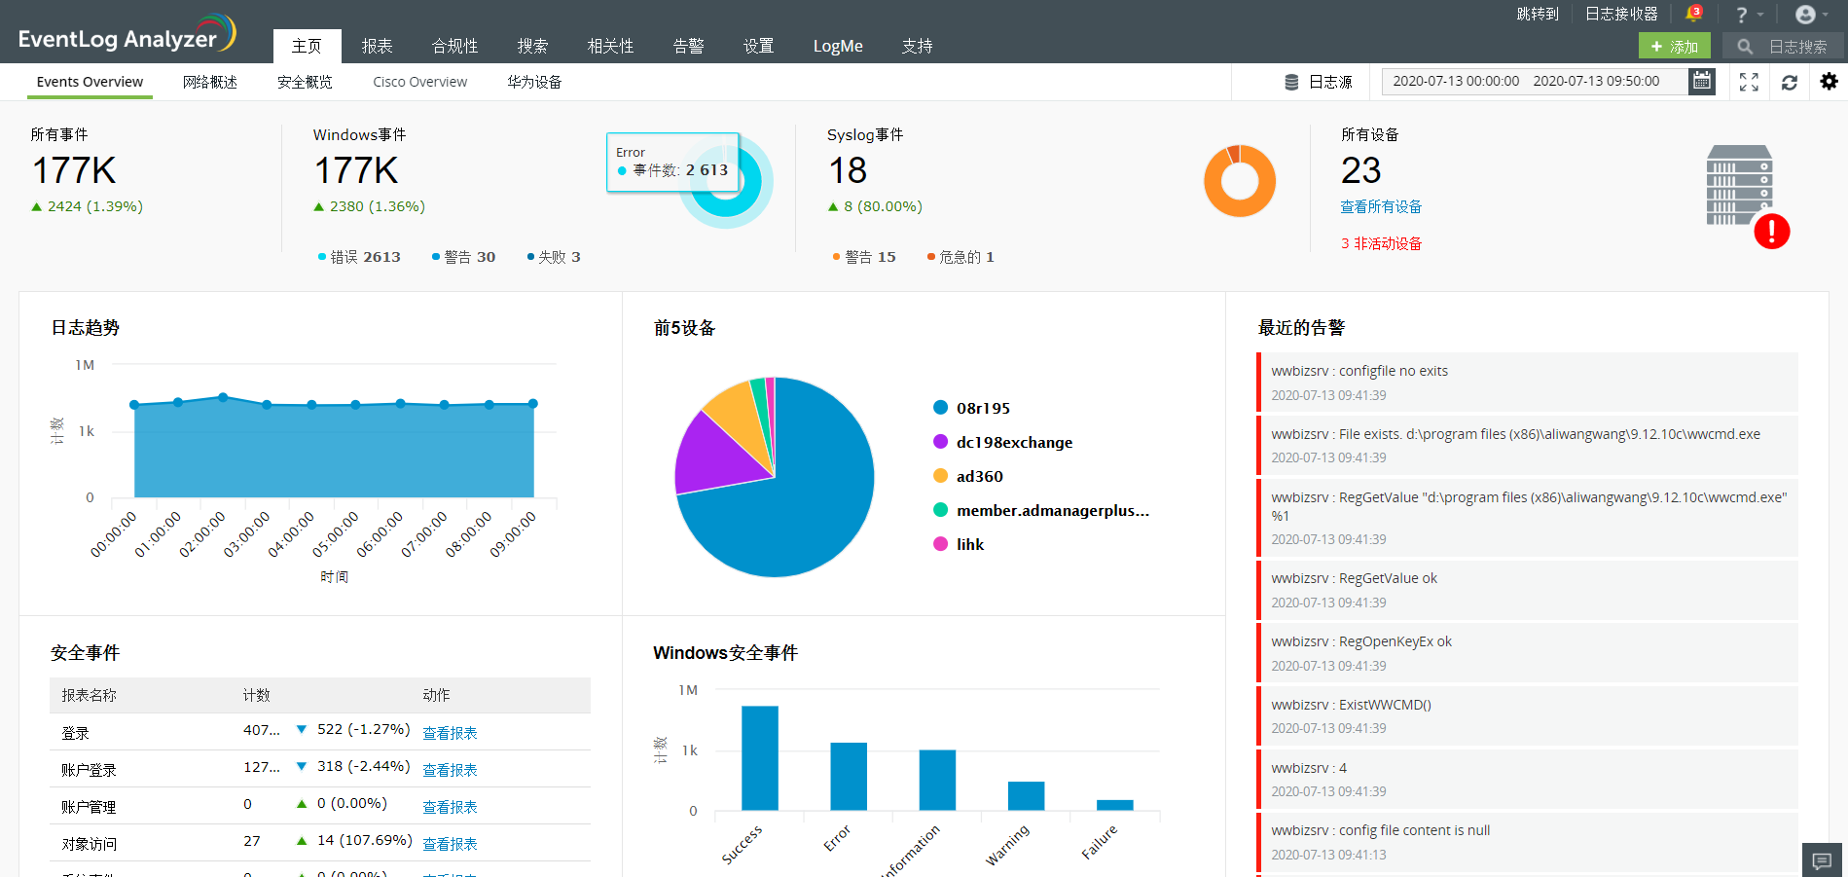
Task: Open alert 'ExistWWCMD()'
Action: pyautogui.click(x=1527, y=715)
